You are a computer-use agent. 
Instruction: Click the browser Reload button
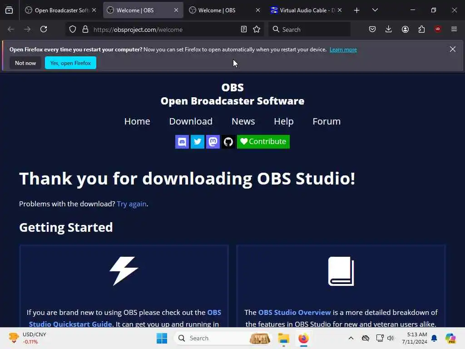point(44,29)
